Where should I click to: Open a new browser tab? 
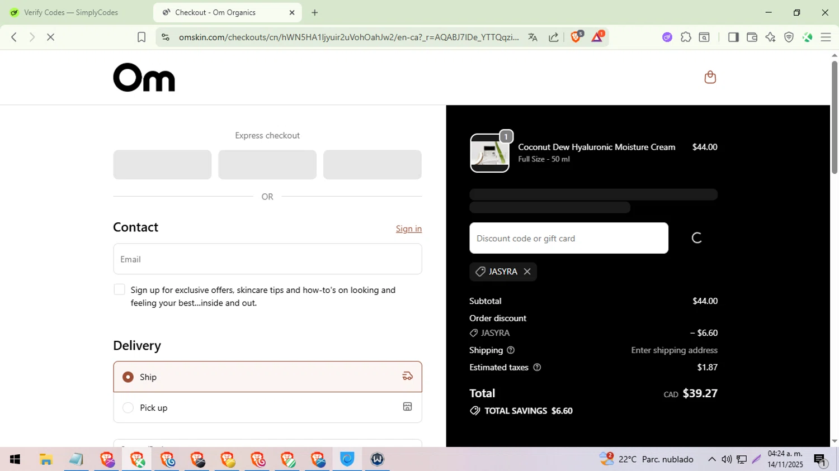(x=315, y=12)
